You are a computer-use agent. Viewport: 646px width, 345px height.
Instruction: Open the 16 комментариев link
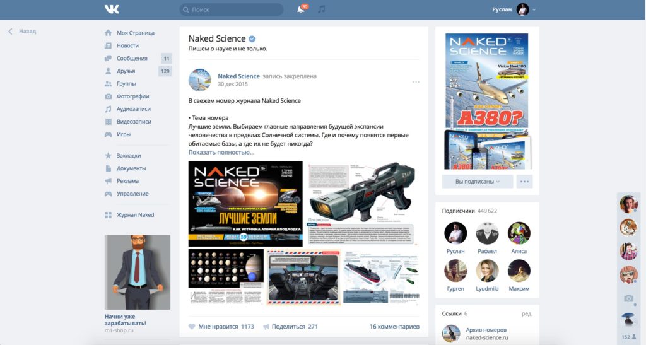click(x=394, y=327)
